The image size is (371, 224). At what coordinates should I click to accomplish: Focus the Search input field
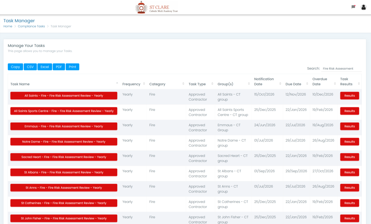(x=341, y=68)
